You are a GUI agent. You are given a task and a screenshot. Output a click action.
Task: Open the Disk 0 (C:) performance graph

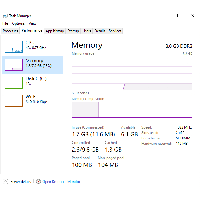(14, 83)
